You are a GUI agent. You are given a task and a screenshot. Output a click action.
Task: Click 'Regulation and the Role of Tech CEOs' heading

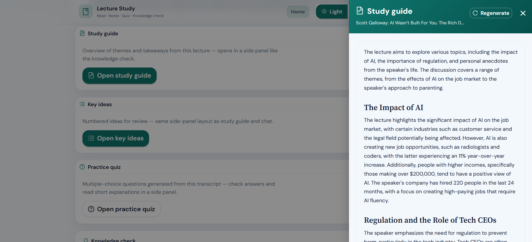pos(430,220)
